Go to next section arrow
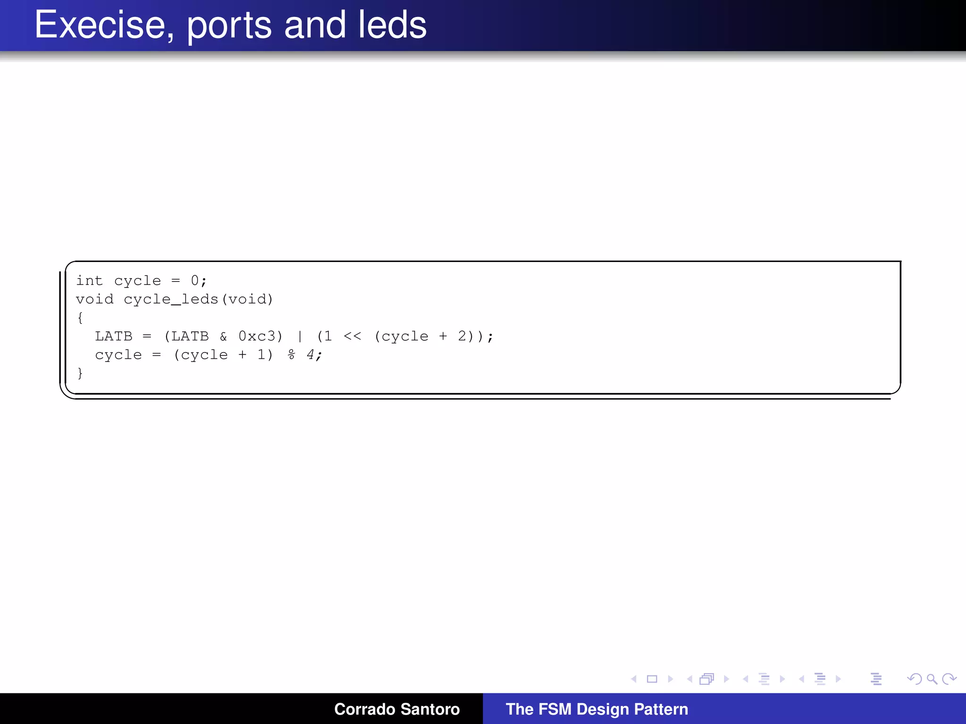This screenshot has height=724, width=966. 838,679
